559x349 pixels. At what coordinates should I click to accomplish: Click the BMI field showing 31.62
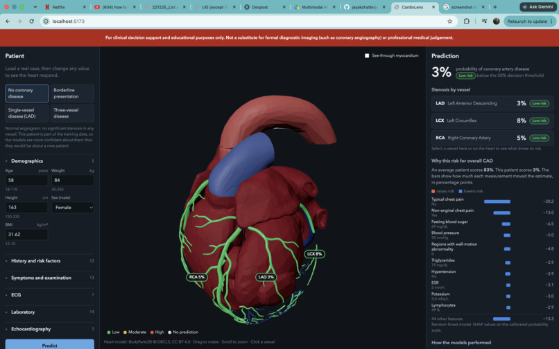(26, 234)
